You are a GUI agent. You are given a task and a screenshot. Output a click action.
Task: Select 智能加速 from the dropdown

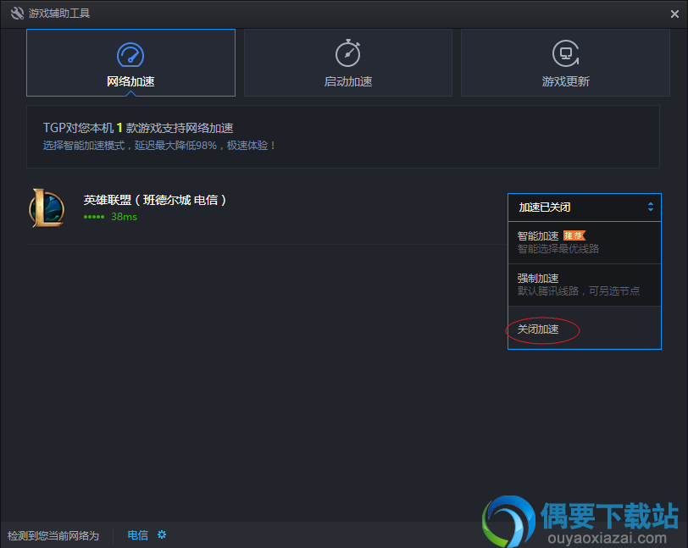585,242
